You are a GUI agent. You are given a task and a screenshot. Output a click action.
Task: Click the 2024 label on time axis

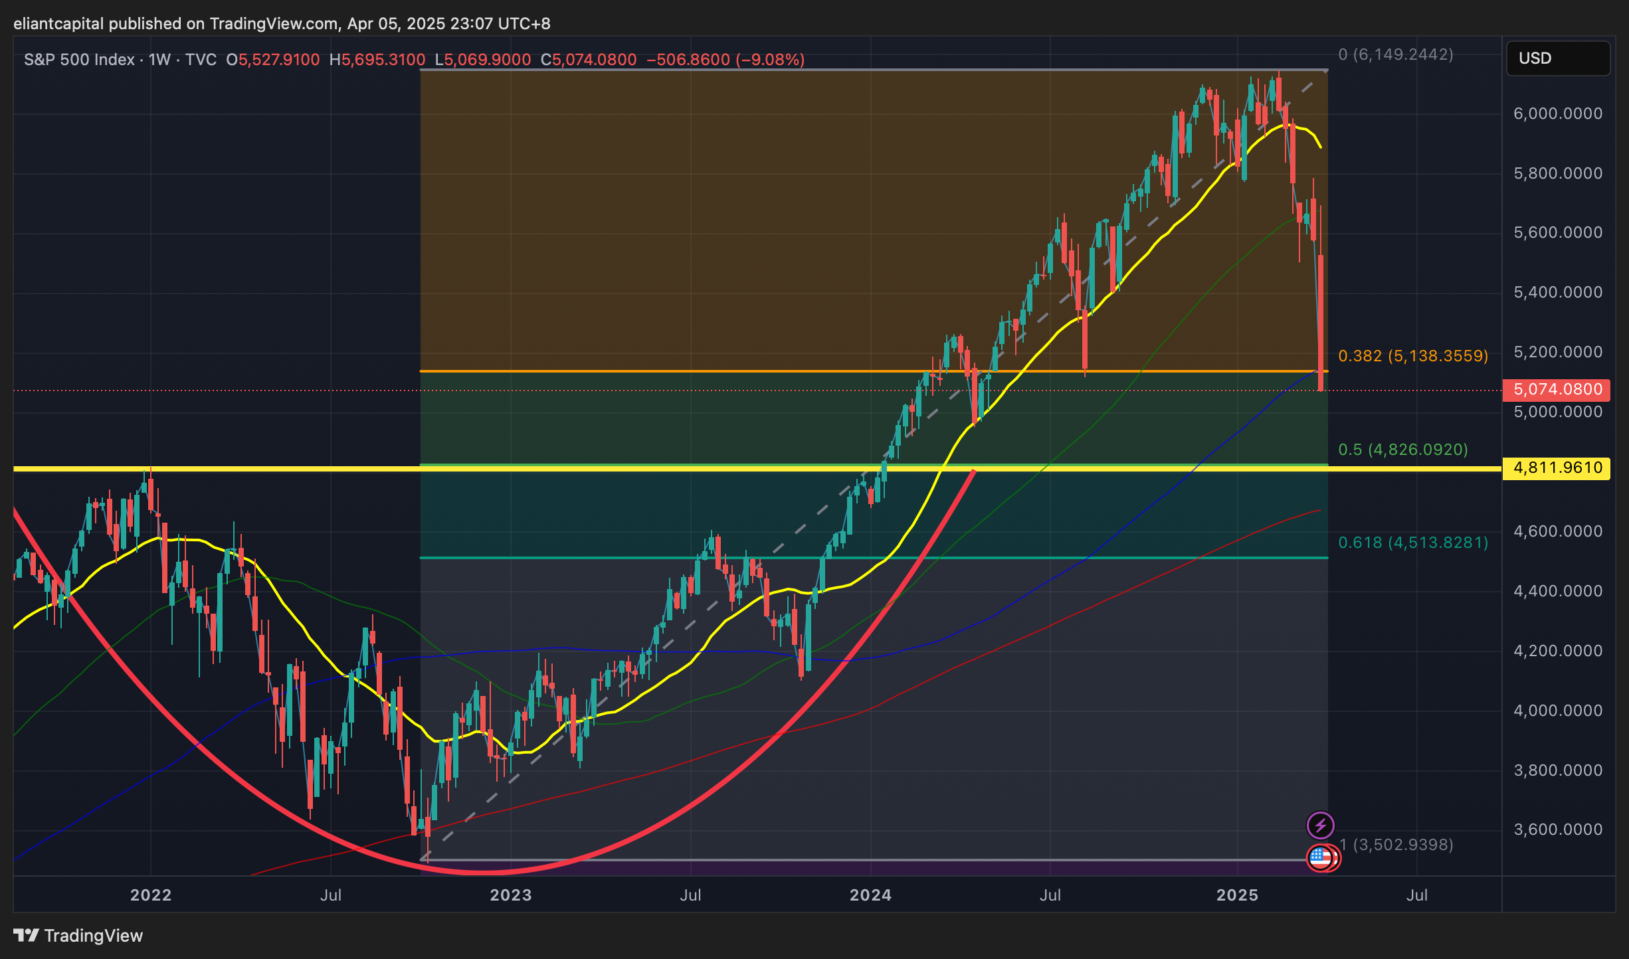(x=870, y=895)
